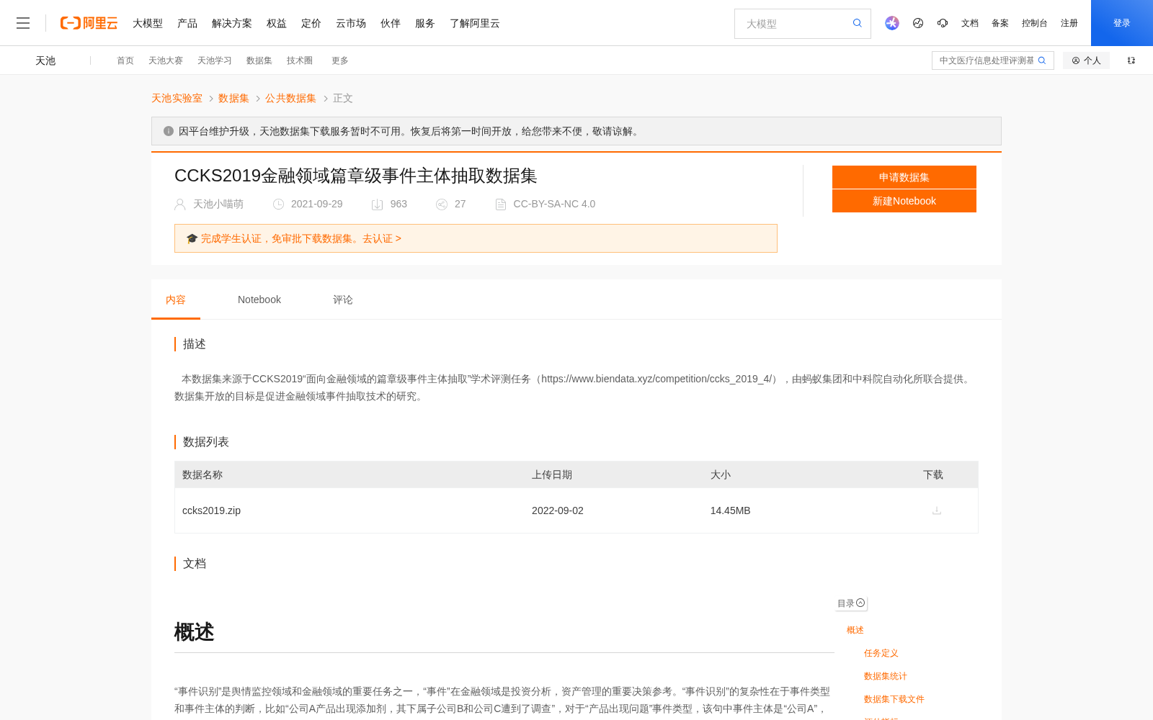Switch to the 内容 tab
Screen dimensions: 1153x720
click(x=176, y=300)
